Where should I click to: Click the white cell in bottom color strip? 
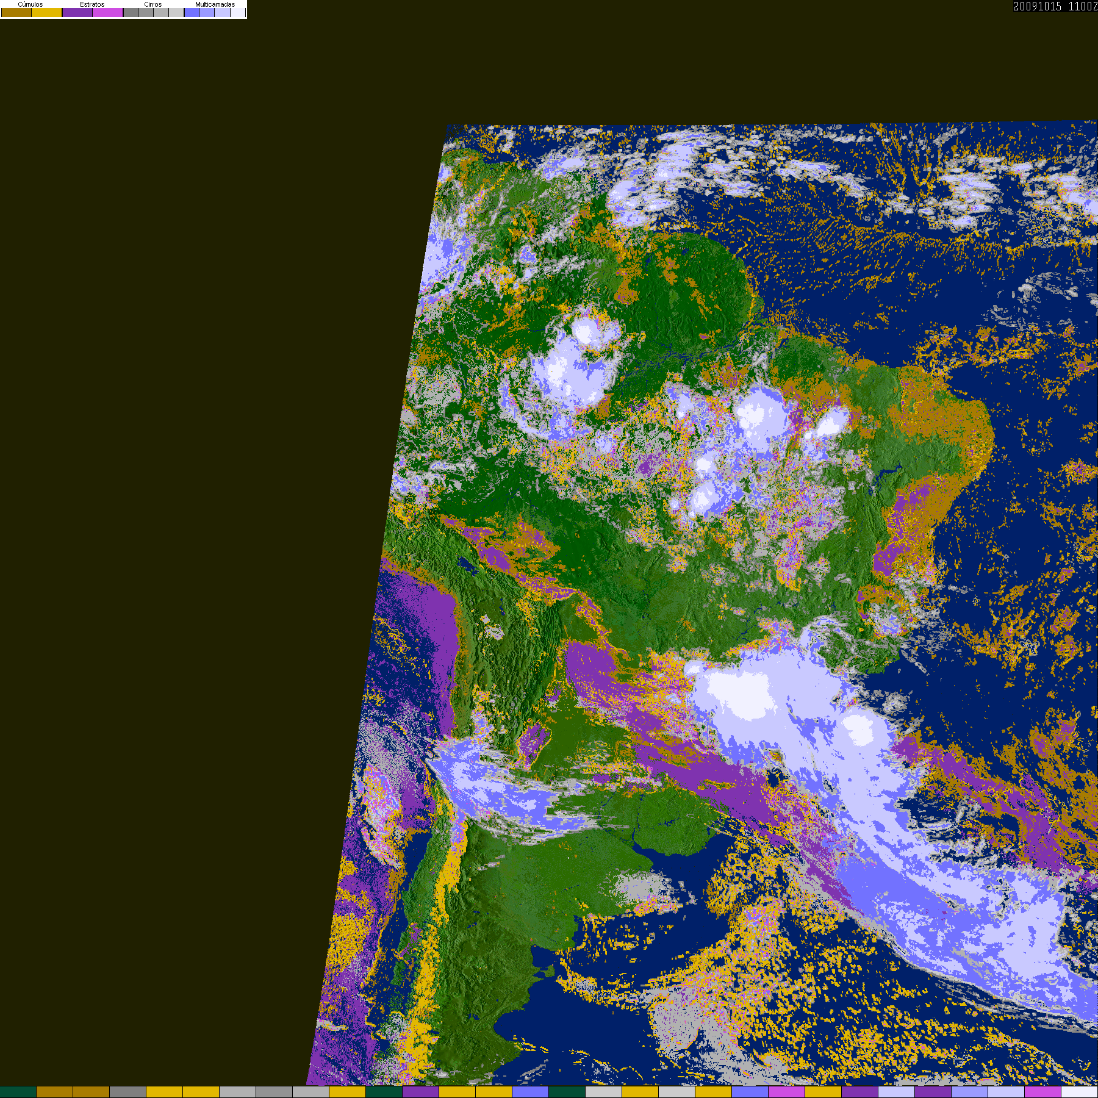click(x=1080, y=1092)
